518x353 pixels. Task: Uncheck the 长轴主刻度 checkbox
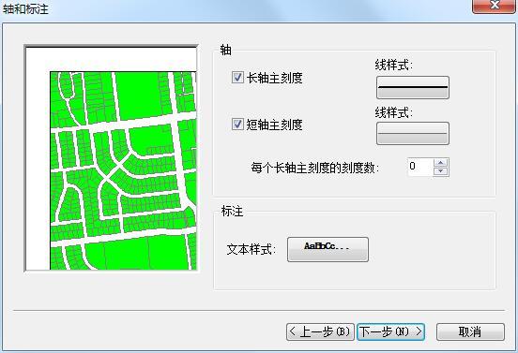pyautogui.click(x=237, y=78)
